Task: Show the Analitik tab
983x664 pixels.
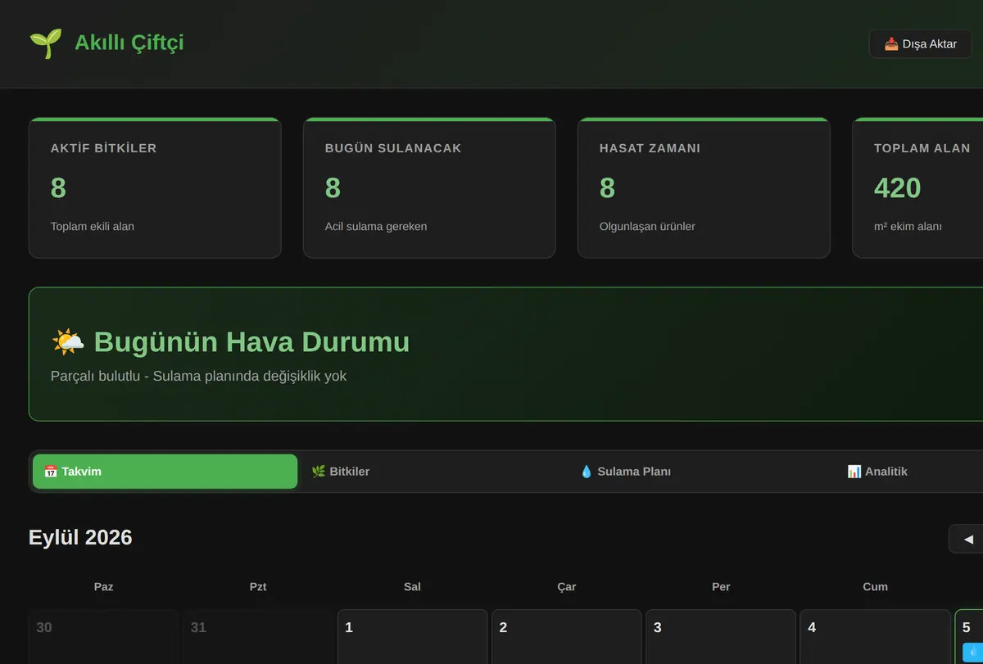Action: pyautogui.click(x=908, y=472)
